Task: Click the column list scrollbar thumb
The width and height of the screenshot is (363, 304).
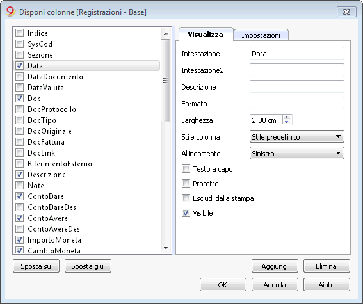Action: click(x=166, y=81)
